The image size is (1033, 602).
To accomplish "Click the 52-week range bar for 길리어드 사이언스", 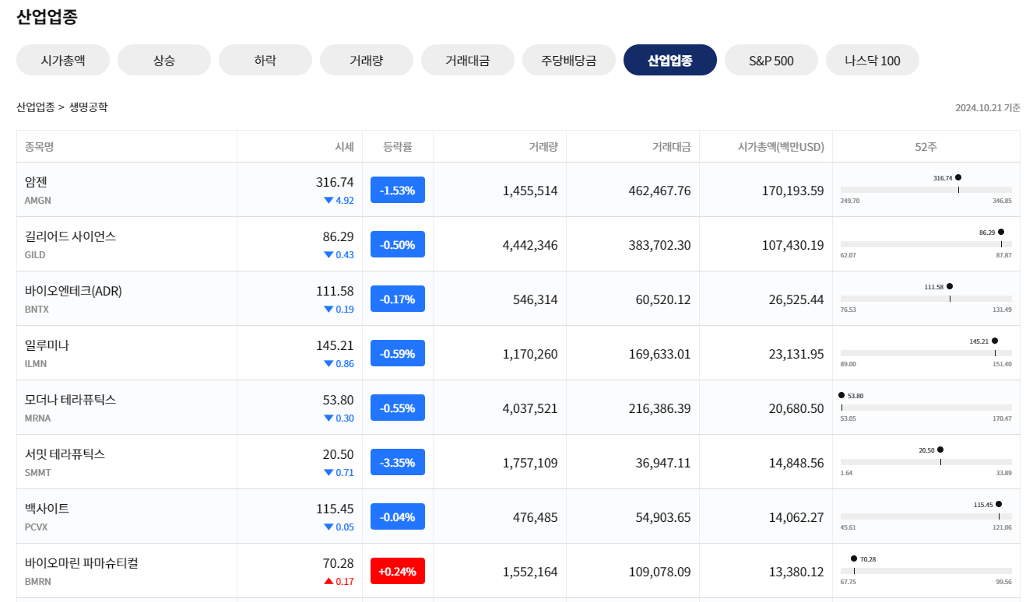I will [926, 244].
